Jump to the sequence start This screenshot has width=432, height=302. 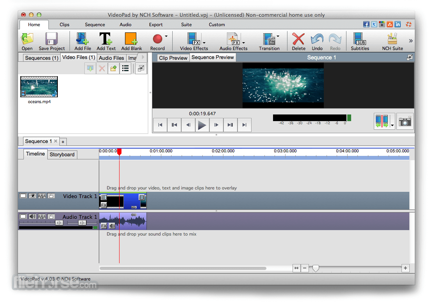160,125
